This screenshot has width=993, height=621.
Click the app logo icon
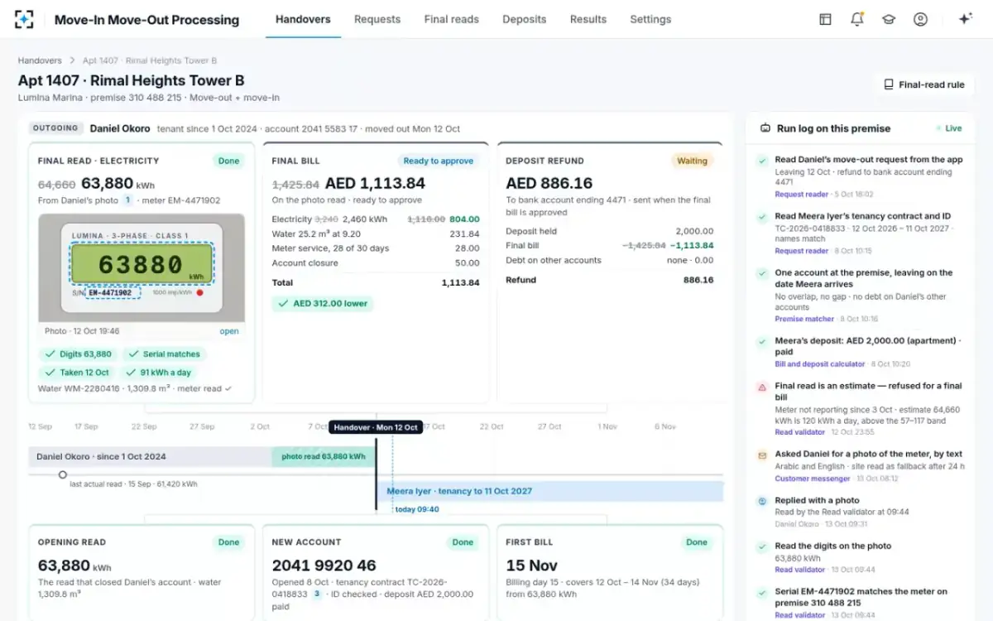(x=24, y=19)
